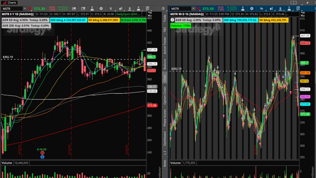
Task: Select the Chart side tab
Action: coord(165,78)
